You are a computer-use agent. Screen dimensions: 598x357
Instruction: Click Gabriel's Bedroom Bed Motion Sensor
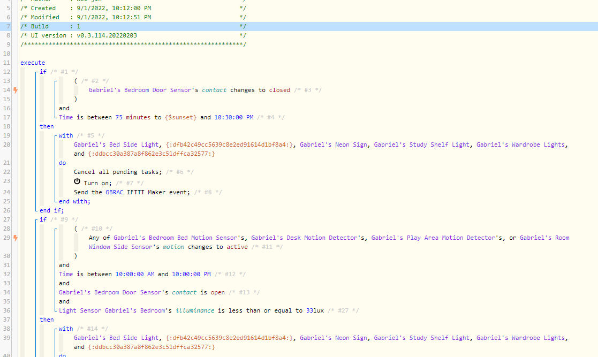(176, 238)
